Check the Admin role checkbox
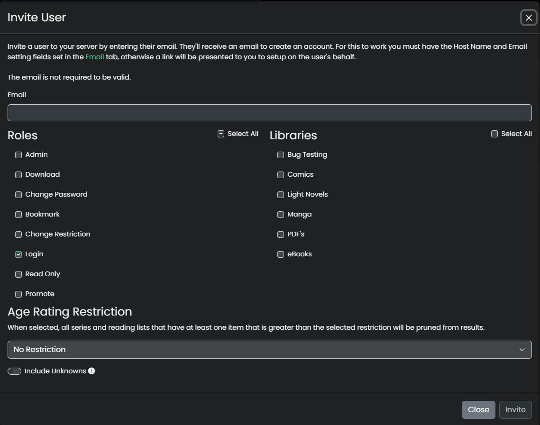Screen dimensions: 540x425 pos(18,155)
